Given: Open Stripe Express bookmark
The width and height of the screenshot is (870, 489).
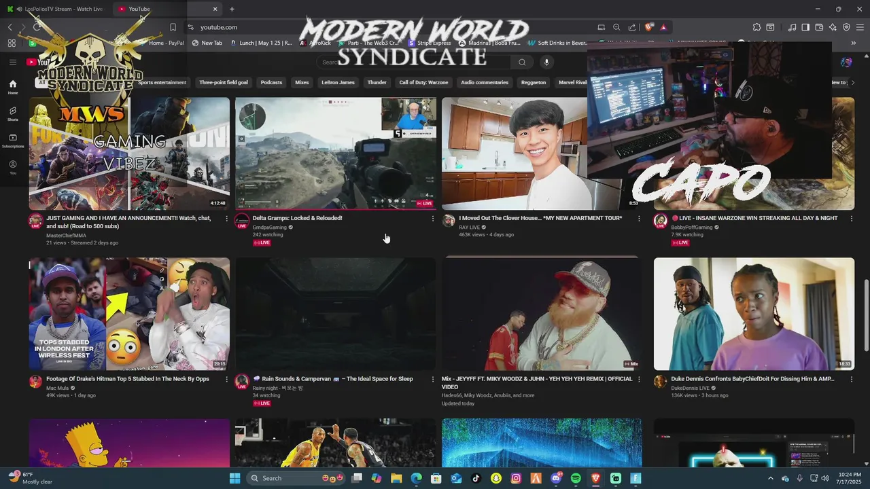Looking at the screenshot, I should (429, 43).
